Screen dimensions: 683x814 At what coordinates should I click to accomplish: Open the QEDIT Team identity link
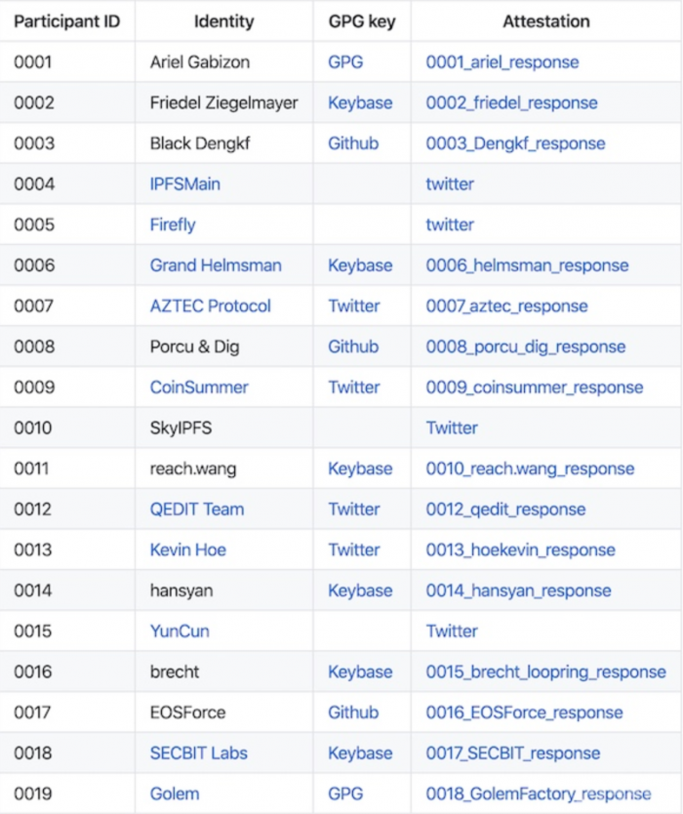tap(197, 509)
